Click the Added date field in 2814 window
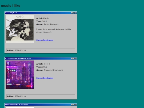The width and height of the screenshot is (144, 108). pos(41,96)
